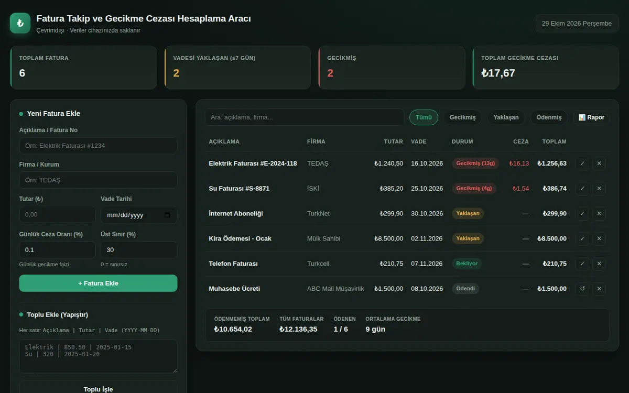Viewport: 629px width, 393px height.
Task: Filter list by Ödenmiş invoices
Action: tap(549, 117)
